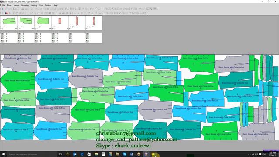Select the sleeve 34 piece thumbnail
Image resolution: width=279 pixels, height=157 pixels.
pyautogui.click(x=43, y=23)
